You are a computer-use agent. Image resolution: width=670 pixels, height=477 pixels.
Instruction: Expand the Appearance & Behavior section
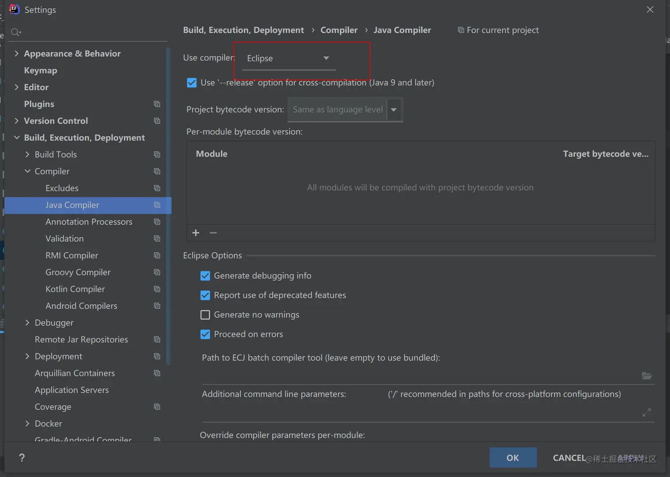pos(16,54)
